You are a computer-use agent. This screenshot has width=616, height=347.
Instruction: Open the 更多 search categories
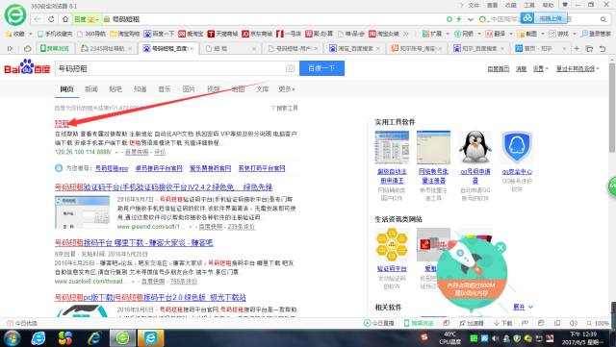click(287, 89)
